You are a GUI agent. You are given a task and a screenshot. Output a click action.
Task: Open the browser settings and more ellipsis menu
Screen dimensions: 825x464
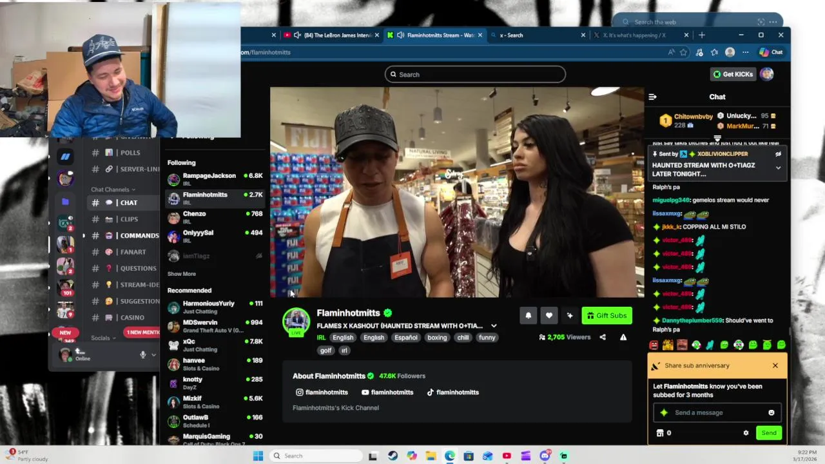pyautogui.click(x=745, y=52)
